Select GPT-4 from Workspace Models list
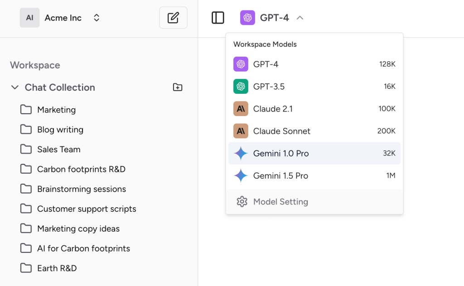This screenshot has height=286, width=464. [314, 64]
